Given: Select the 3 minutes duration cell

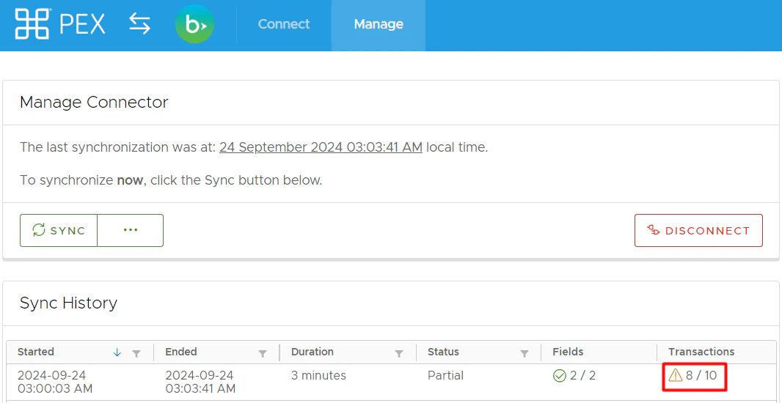Looking at the screenshot, I should click(x=318, y=376).
